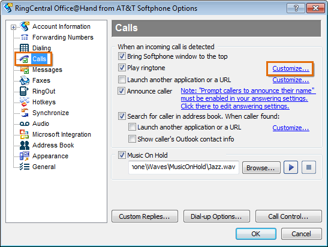Open Microsoft Integration puzzle icon
The width and height of the screenshot is (328, 247).
[x=24, y=134]
